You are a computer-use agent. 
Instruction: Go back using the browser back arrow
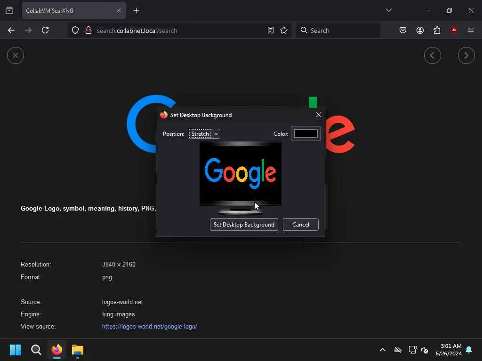point(11,31)
